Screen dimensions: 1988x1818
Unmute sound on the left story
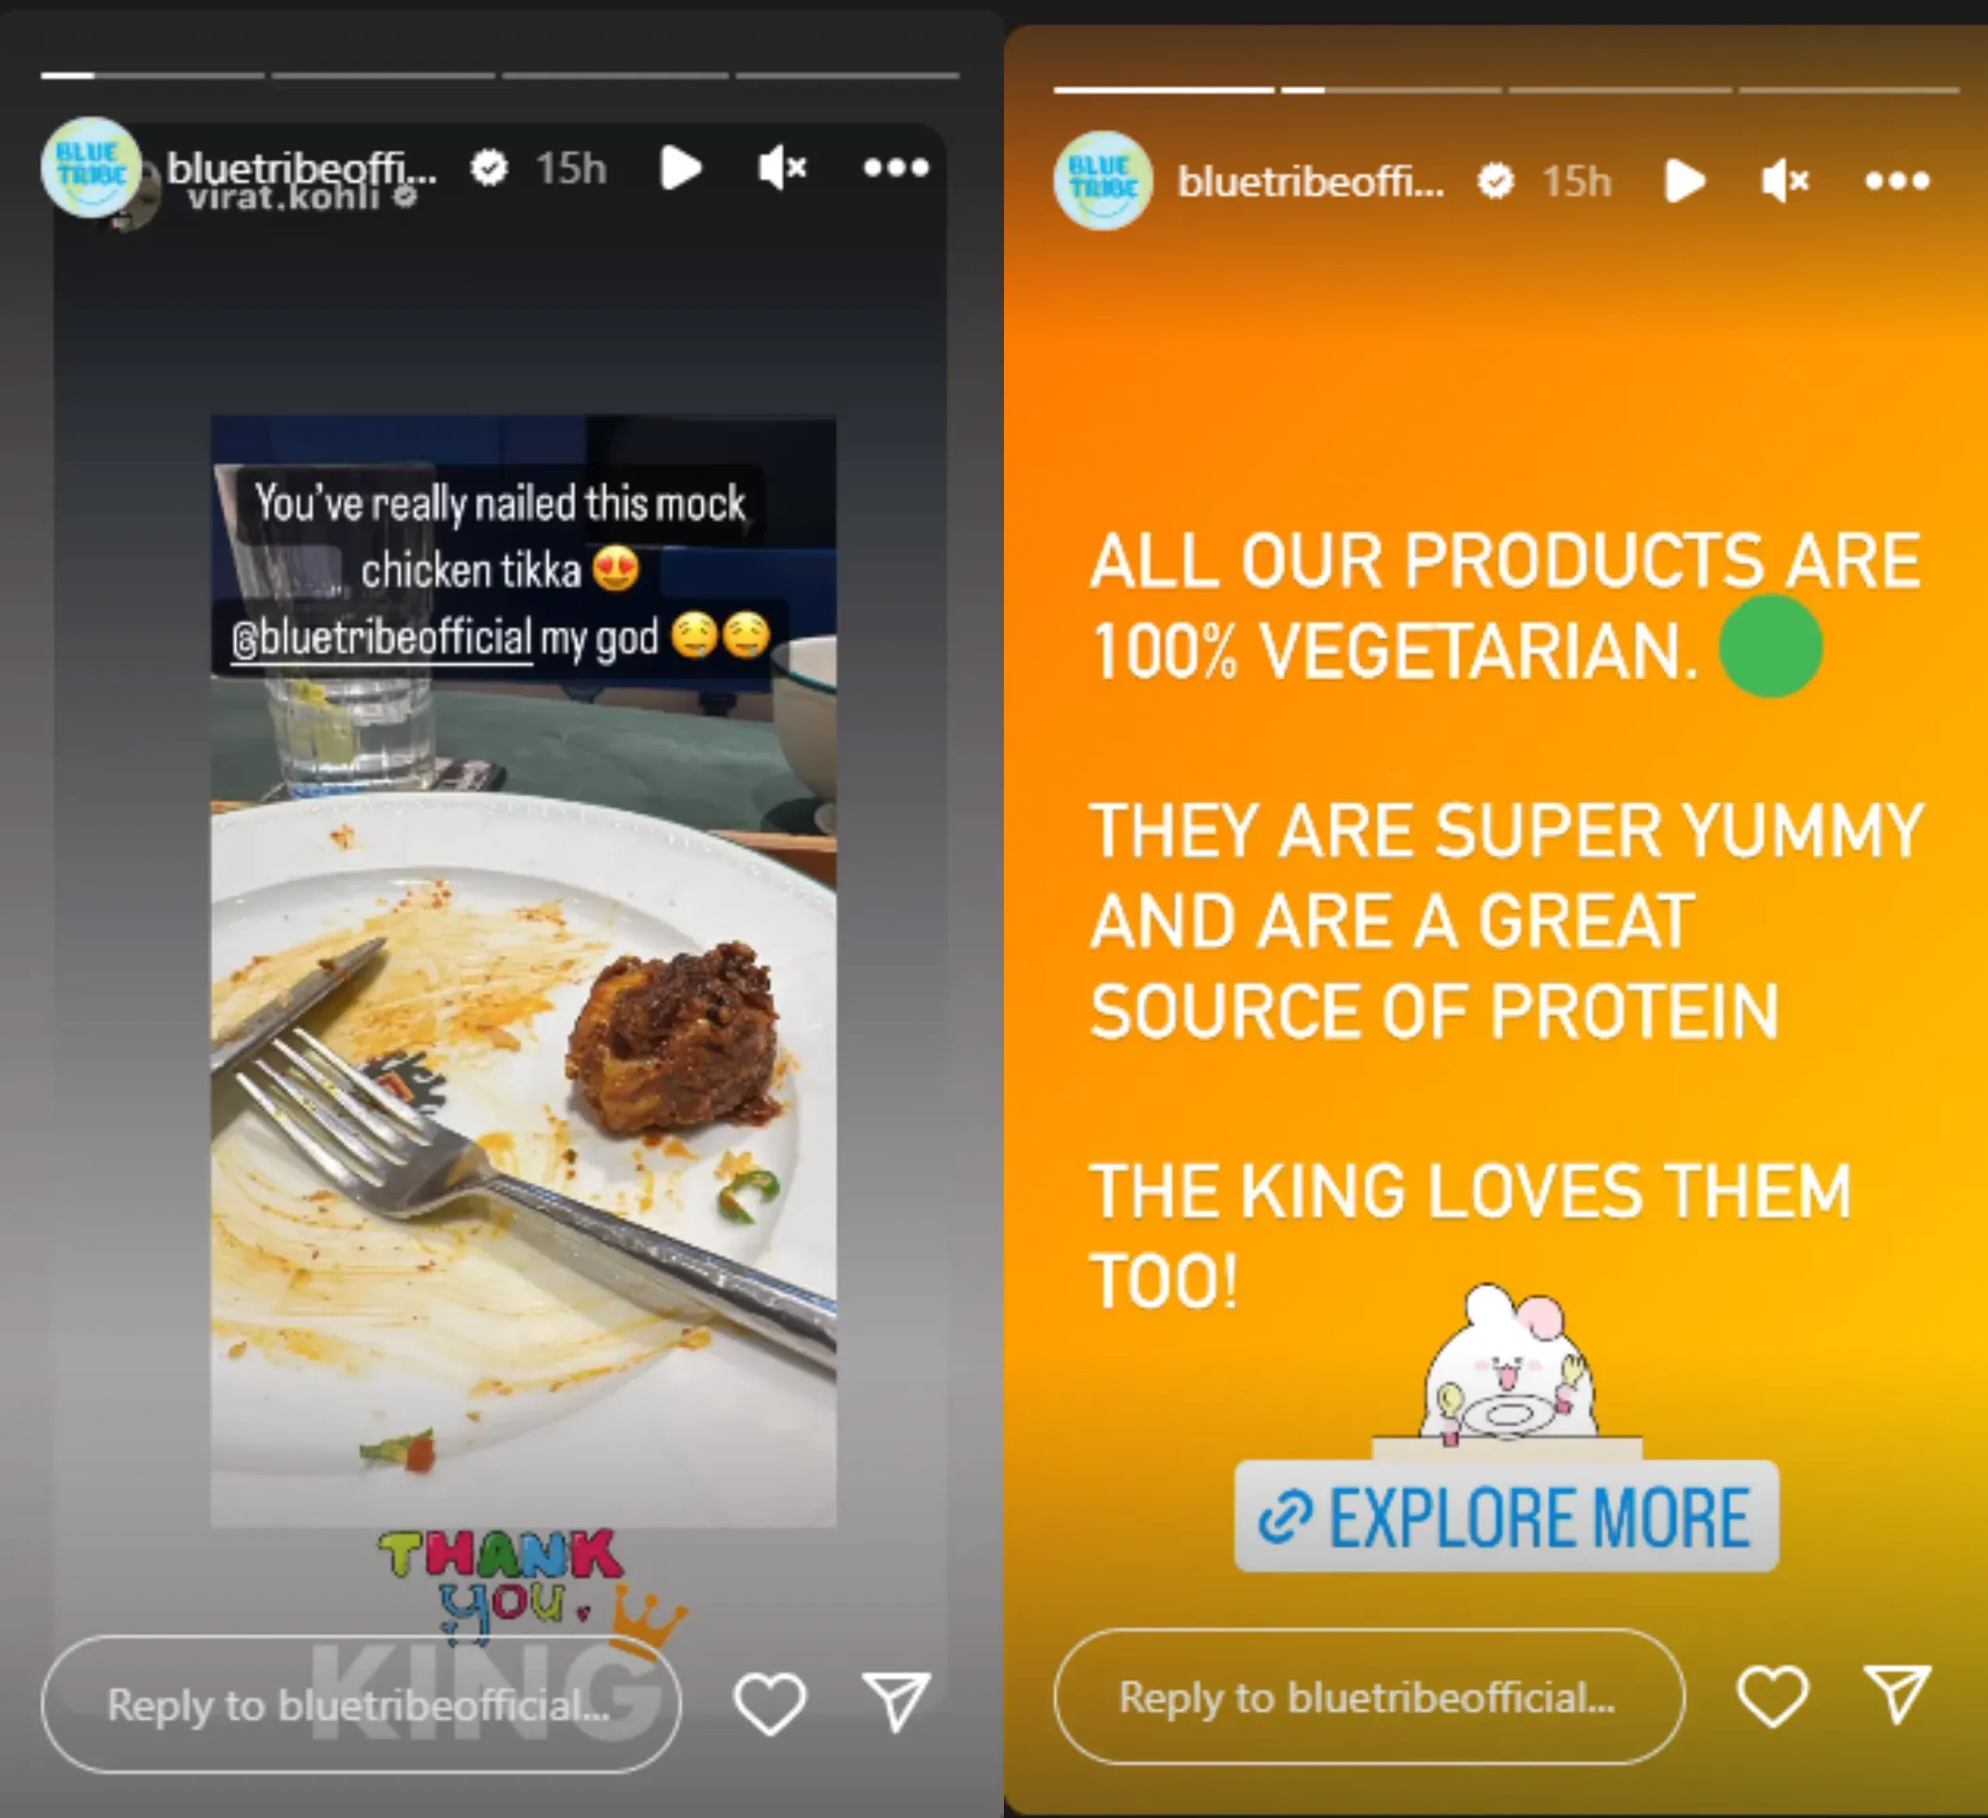782,168
